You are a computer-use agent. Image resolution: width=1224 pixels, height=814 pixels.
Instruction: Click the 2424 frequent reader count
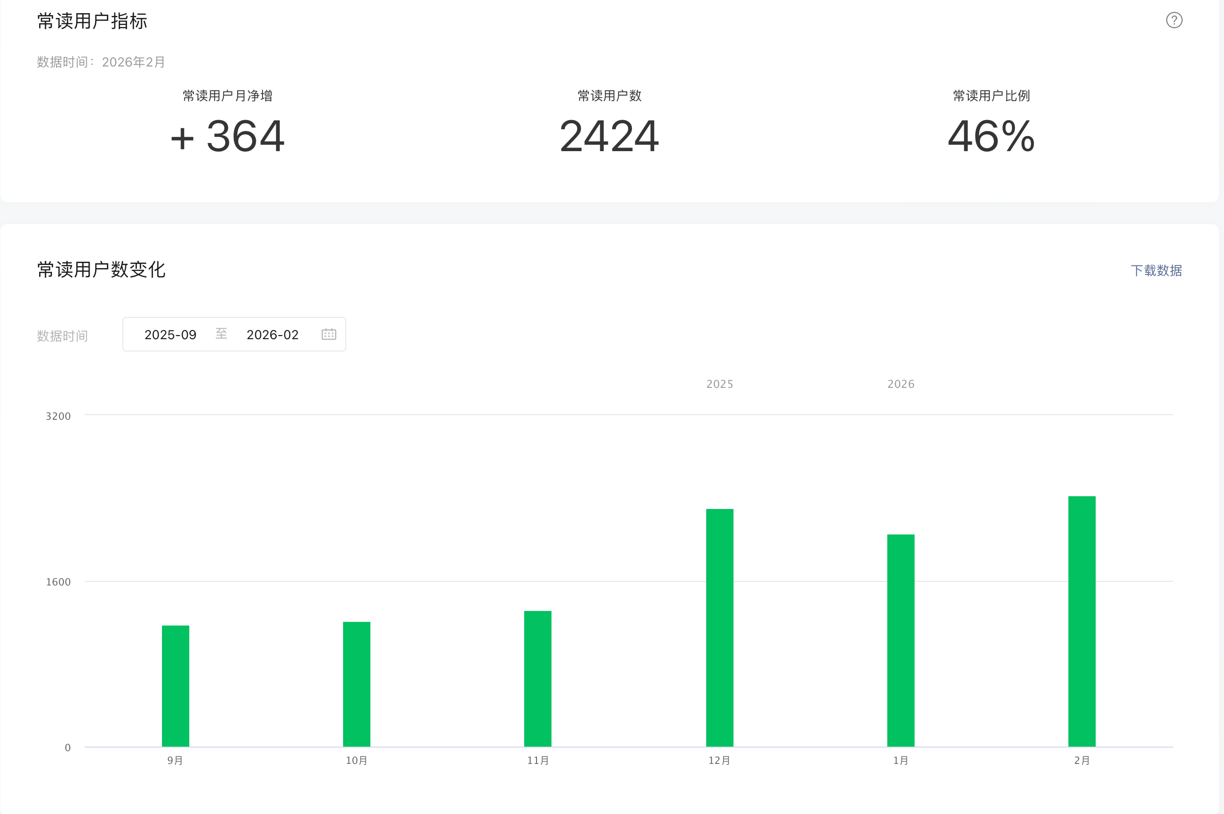point(609,137)
